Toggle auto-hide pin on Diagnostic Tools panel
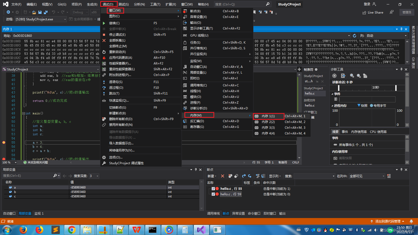The image size is (418, 235). tap(401, 69)
